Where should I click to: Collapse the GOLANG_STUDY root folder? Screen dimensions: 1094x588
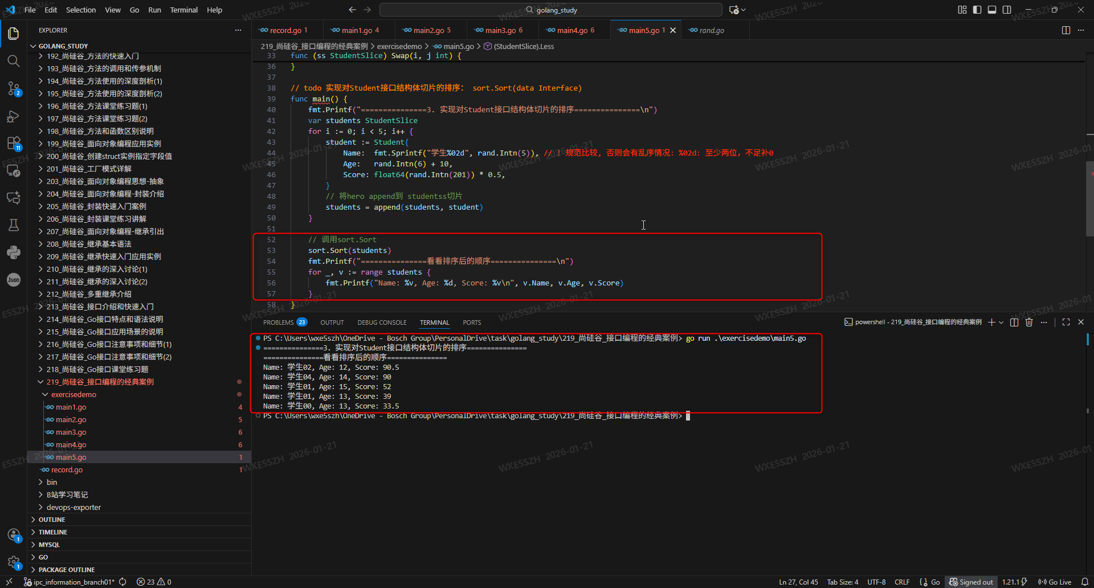(140, 46)
